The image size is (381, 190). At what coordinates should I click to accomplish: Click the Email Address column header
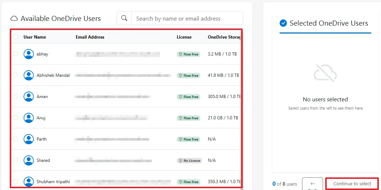[x=90, y=37]
